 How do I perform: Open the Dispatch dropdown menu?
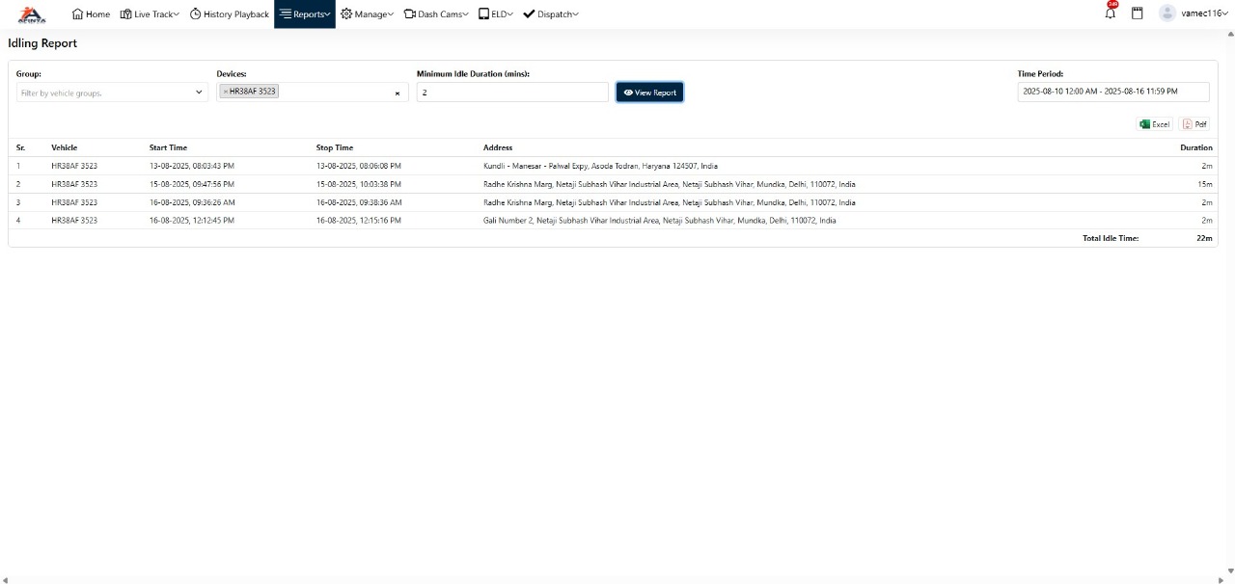pyautogui.click(x=551, y=14)
